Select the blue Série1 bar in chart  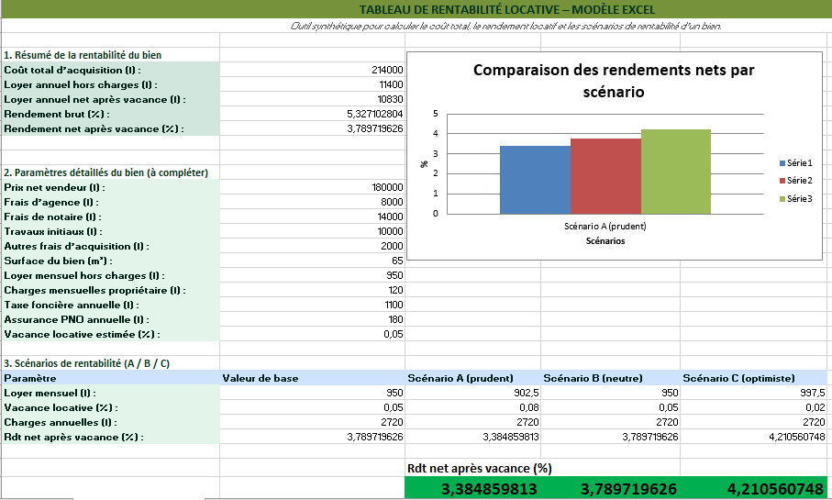coord(535,179)
